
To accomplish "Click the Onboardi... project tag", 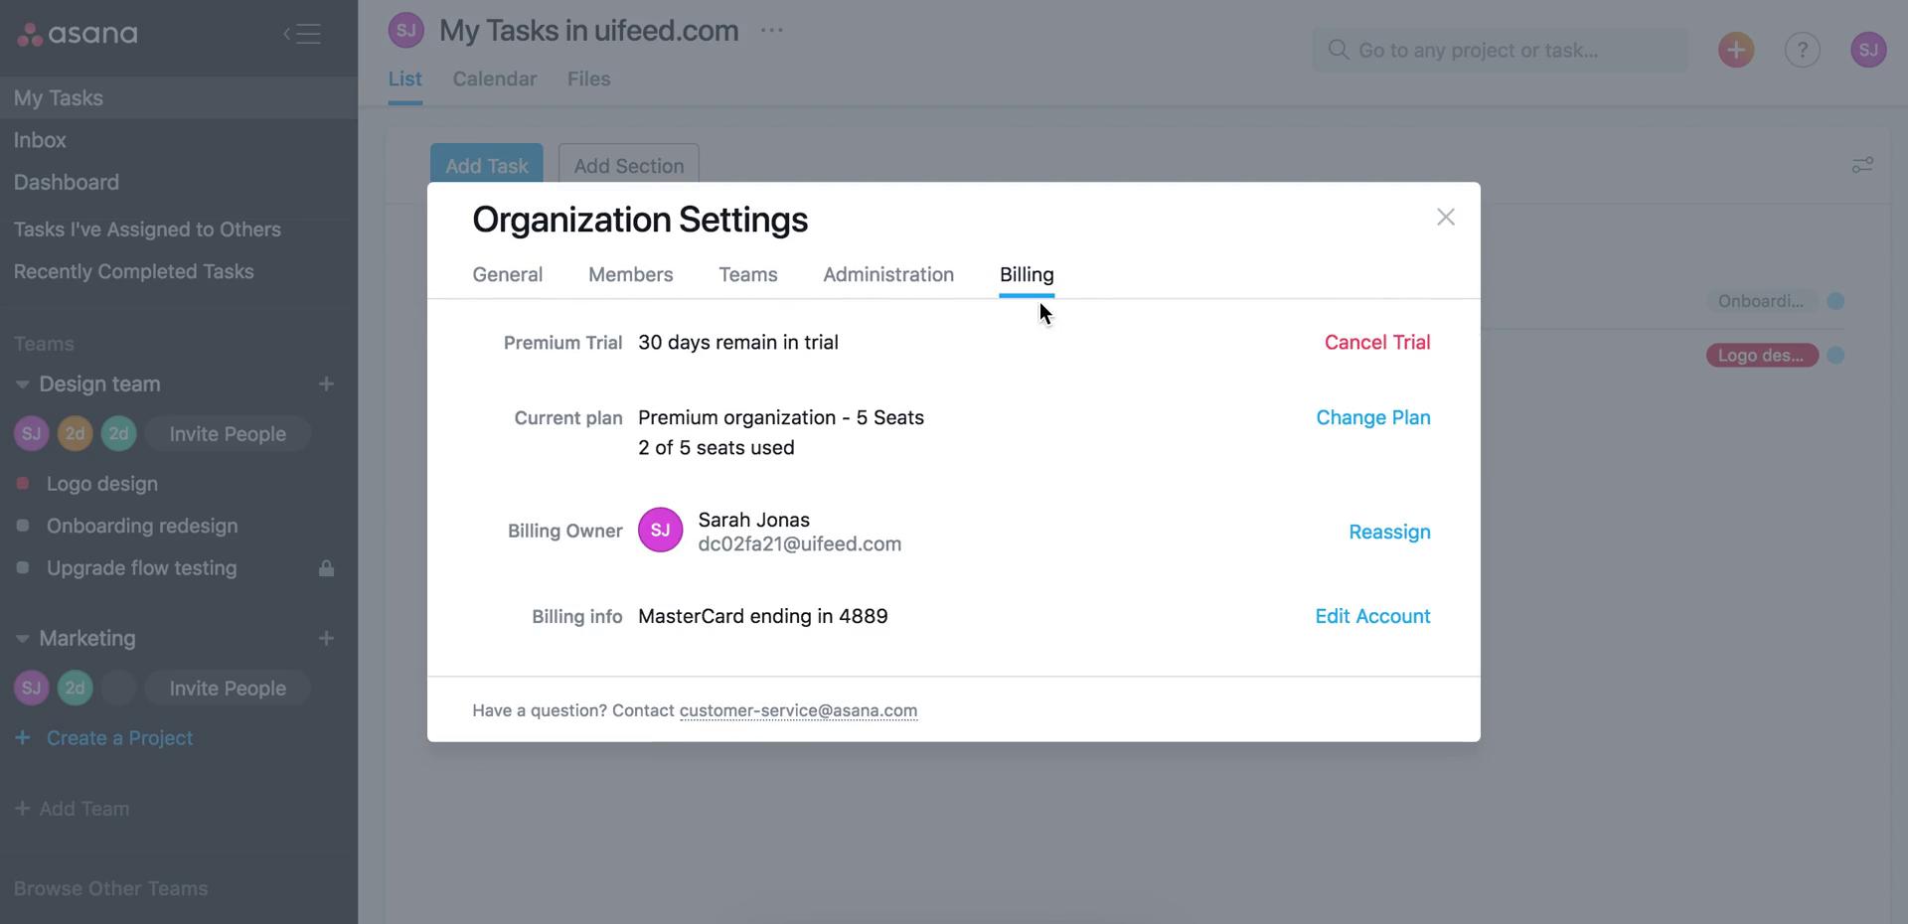I will 1761,301.
